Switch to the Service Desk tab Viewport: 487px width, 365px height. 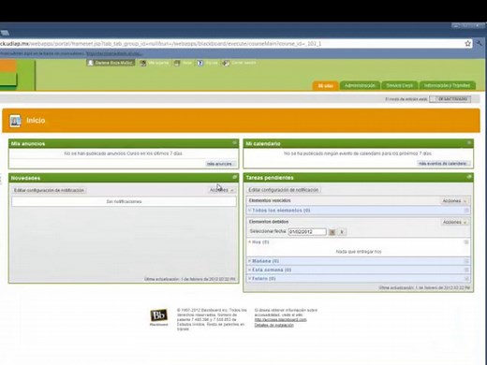click(400, 85)
